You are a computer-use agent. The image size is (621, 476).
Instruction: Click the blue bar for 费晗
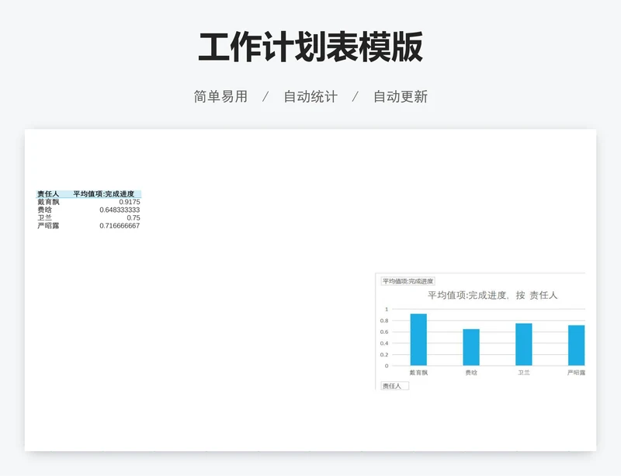tap(471, 347)
